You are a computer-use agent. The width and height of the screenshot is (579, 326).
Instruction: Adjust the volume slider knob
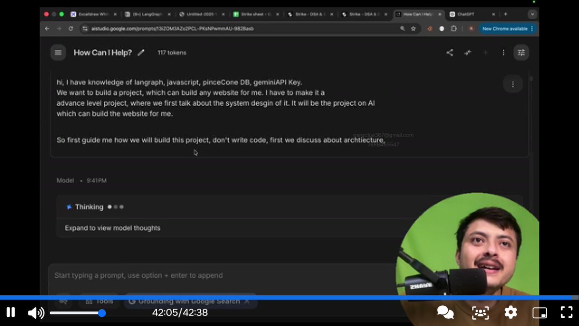click(x=102, y=313)
